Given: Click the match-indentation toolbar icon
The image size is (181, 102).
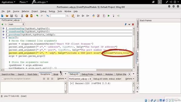Looking at the screenshot, I should coord(88,16).
